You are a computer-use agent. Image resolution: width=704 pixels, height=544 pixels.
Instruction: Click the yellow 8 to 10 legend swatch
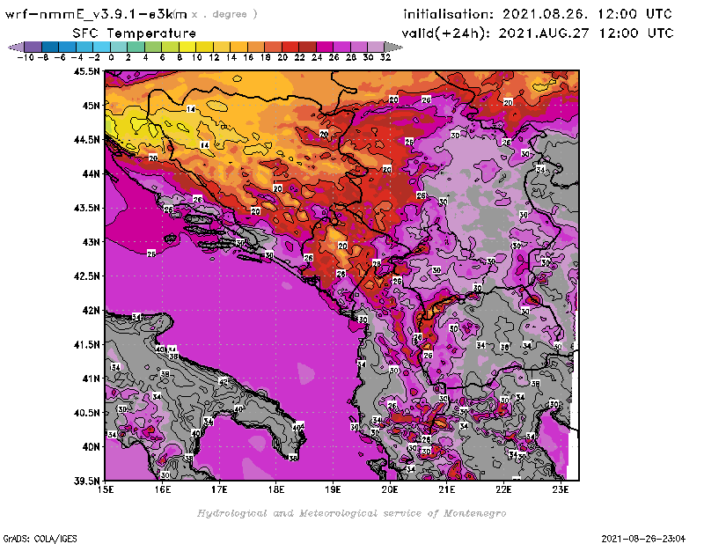[x=187, y=47]
